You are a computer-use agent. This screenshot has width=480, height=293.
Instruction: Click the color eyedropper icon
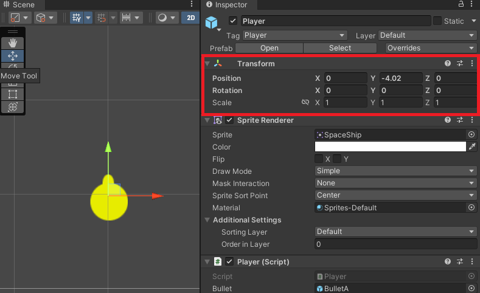pos(471,146)
